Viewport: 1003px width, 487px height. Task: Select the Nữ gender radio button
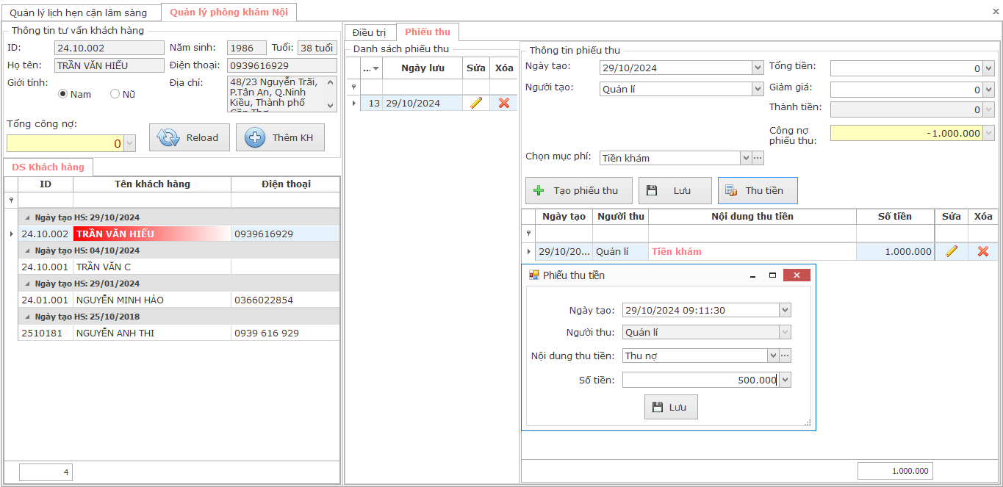[115, 94]
